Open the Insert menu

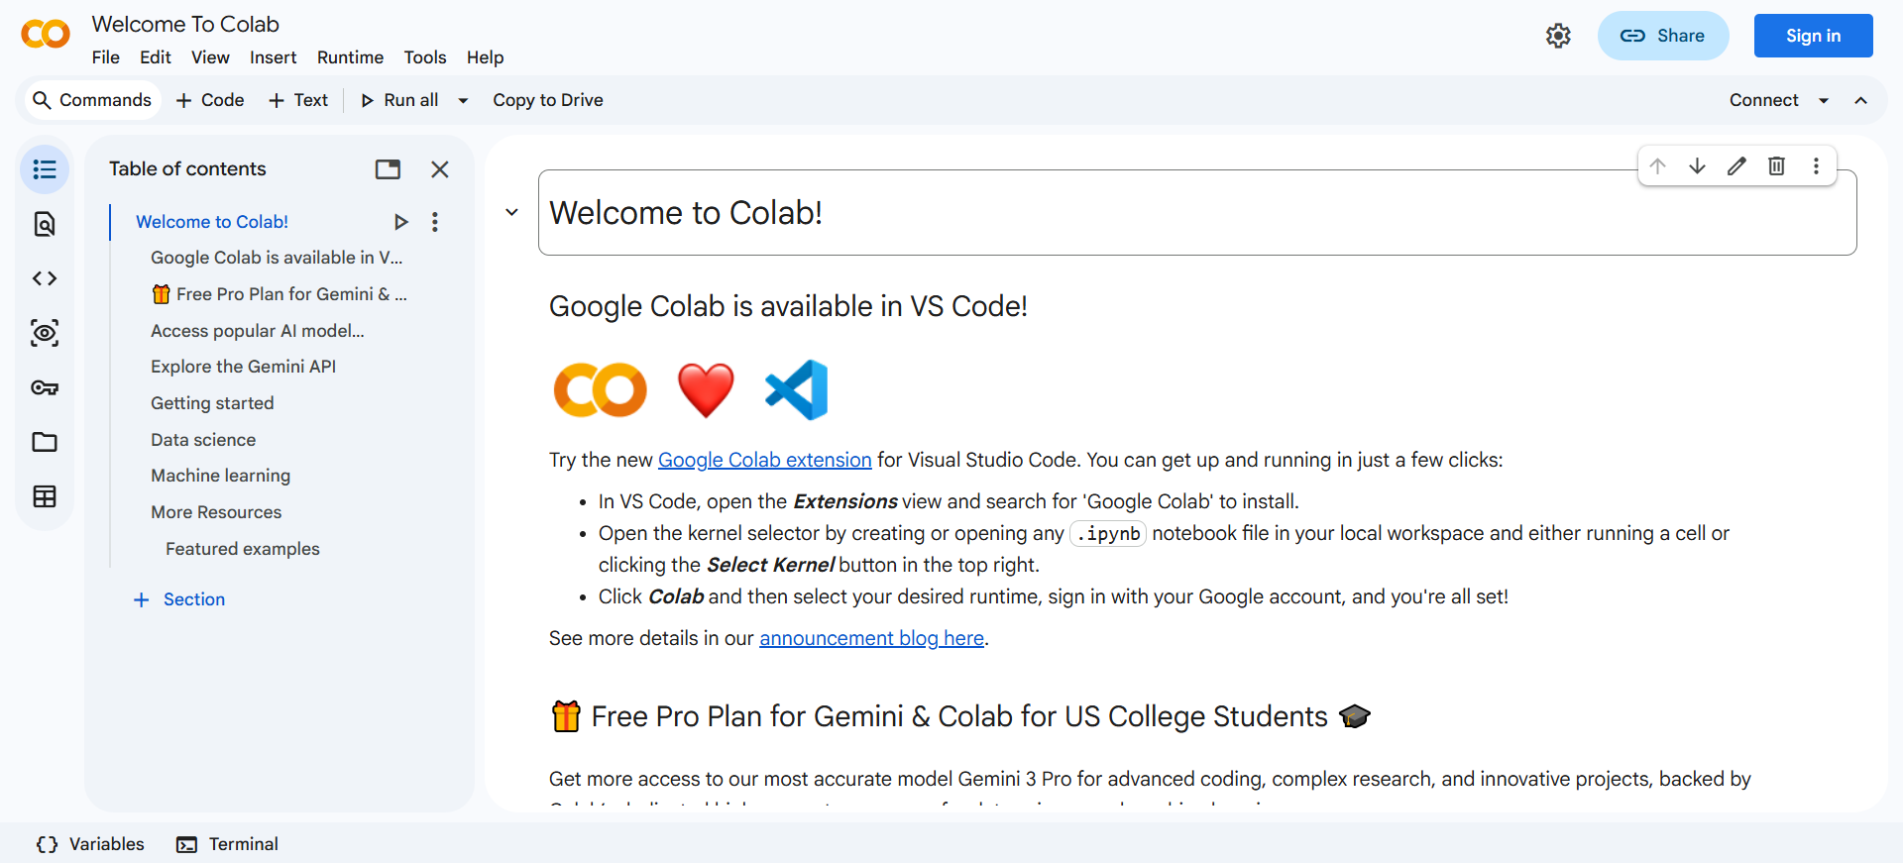click(x=273, y=57)
